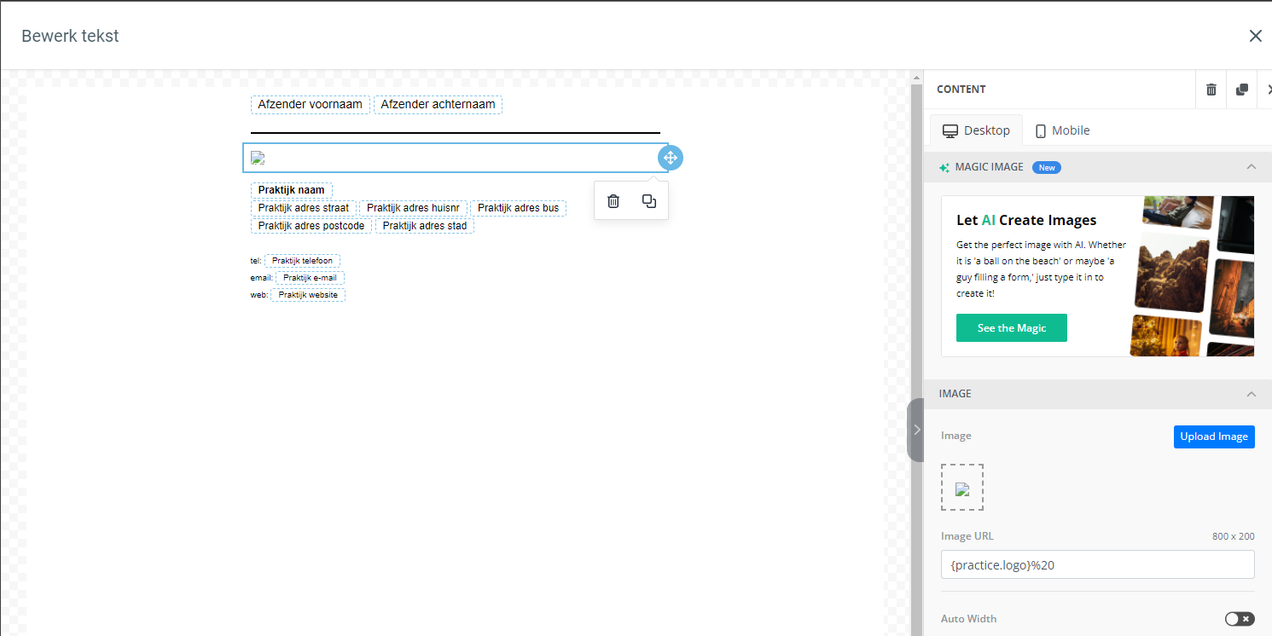Switch to Desktop tab
Image resolution: width=1272 pixels, height=636 pixels.
[976, 130]
